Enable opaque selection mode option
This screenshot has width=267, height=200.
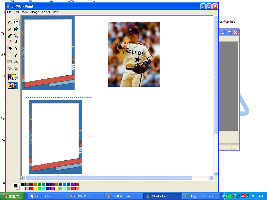pyautogui.click(x=13, y=77)
